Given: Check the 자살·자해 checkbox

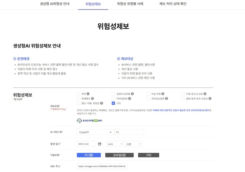Looking at the screenshot, I should (148, 94).
